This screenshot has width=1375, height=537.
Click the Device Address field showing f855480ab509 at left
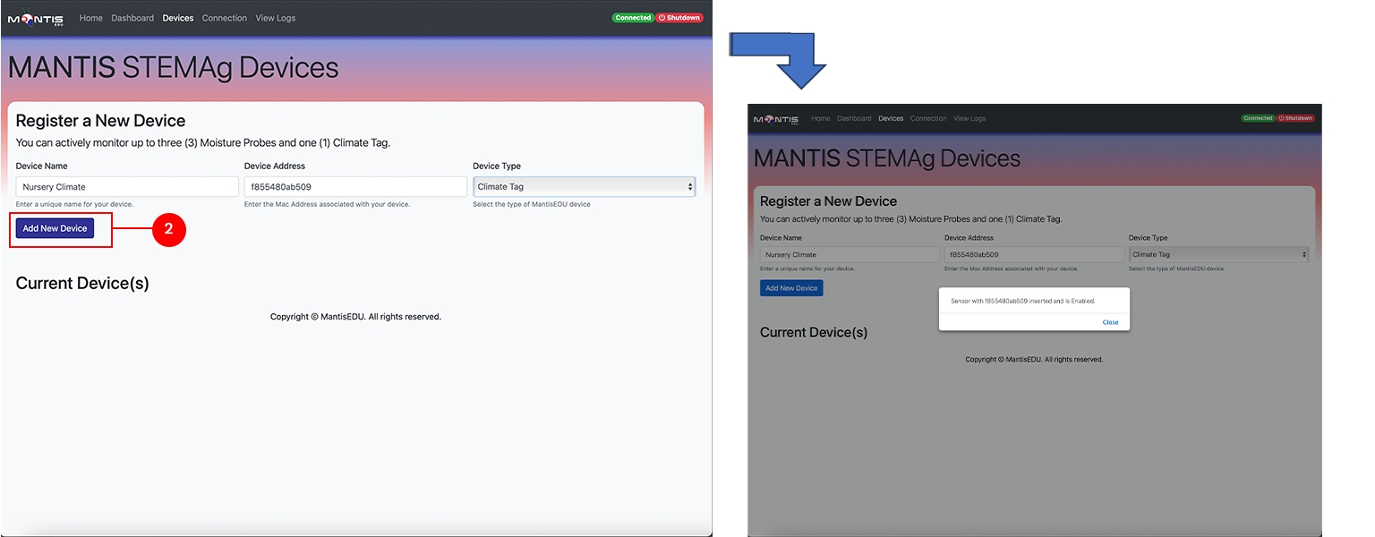click(x=355, y=187)
